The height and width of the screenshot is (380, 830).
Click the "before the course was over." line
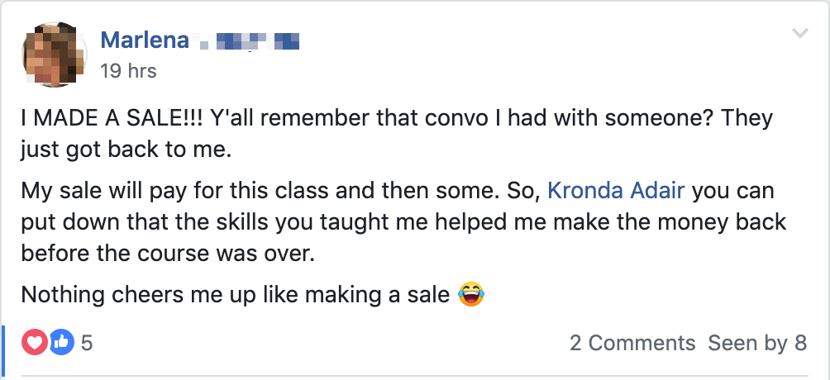pyautogui.click(x=168, y=253)
